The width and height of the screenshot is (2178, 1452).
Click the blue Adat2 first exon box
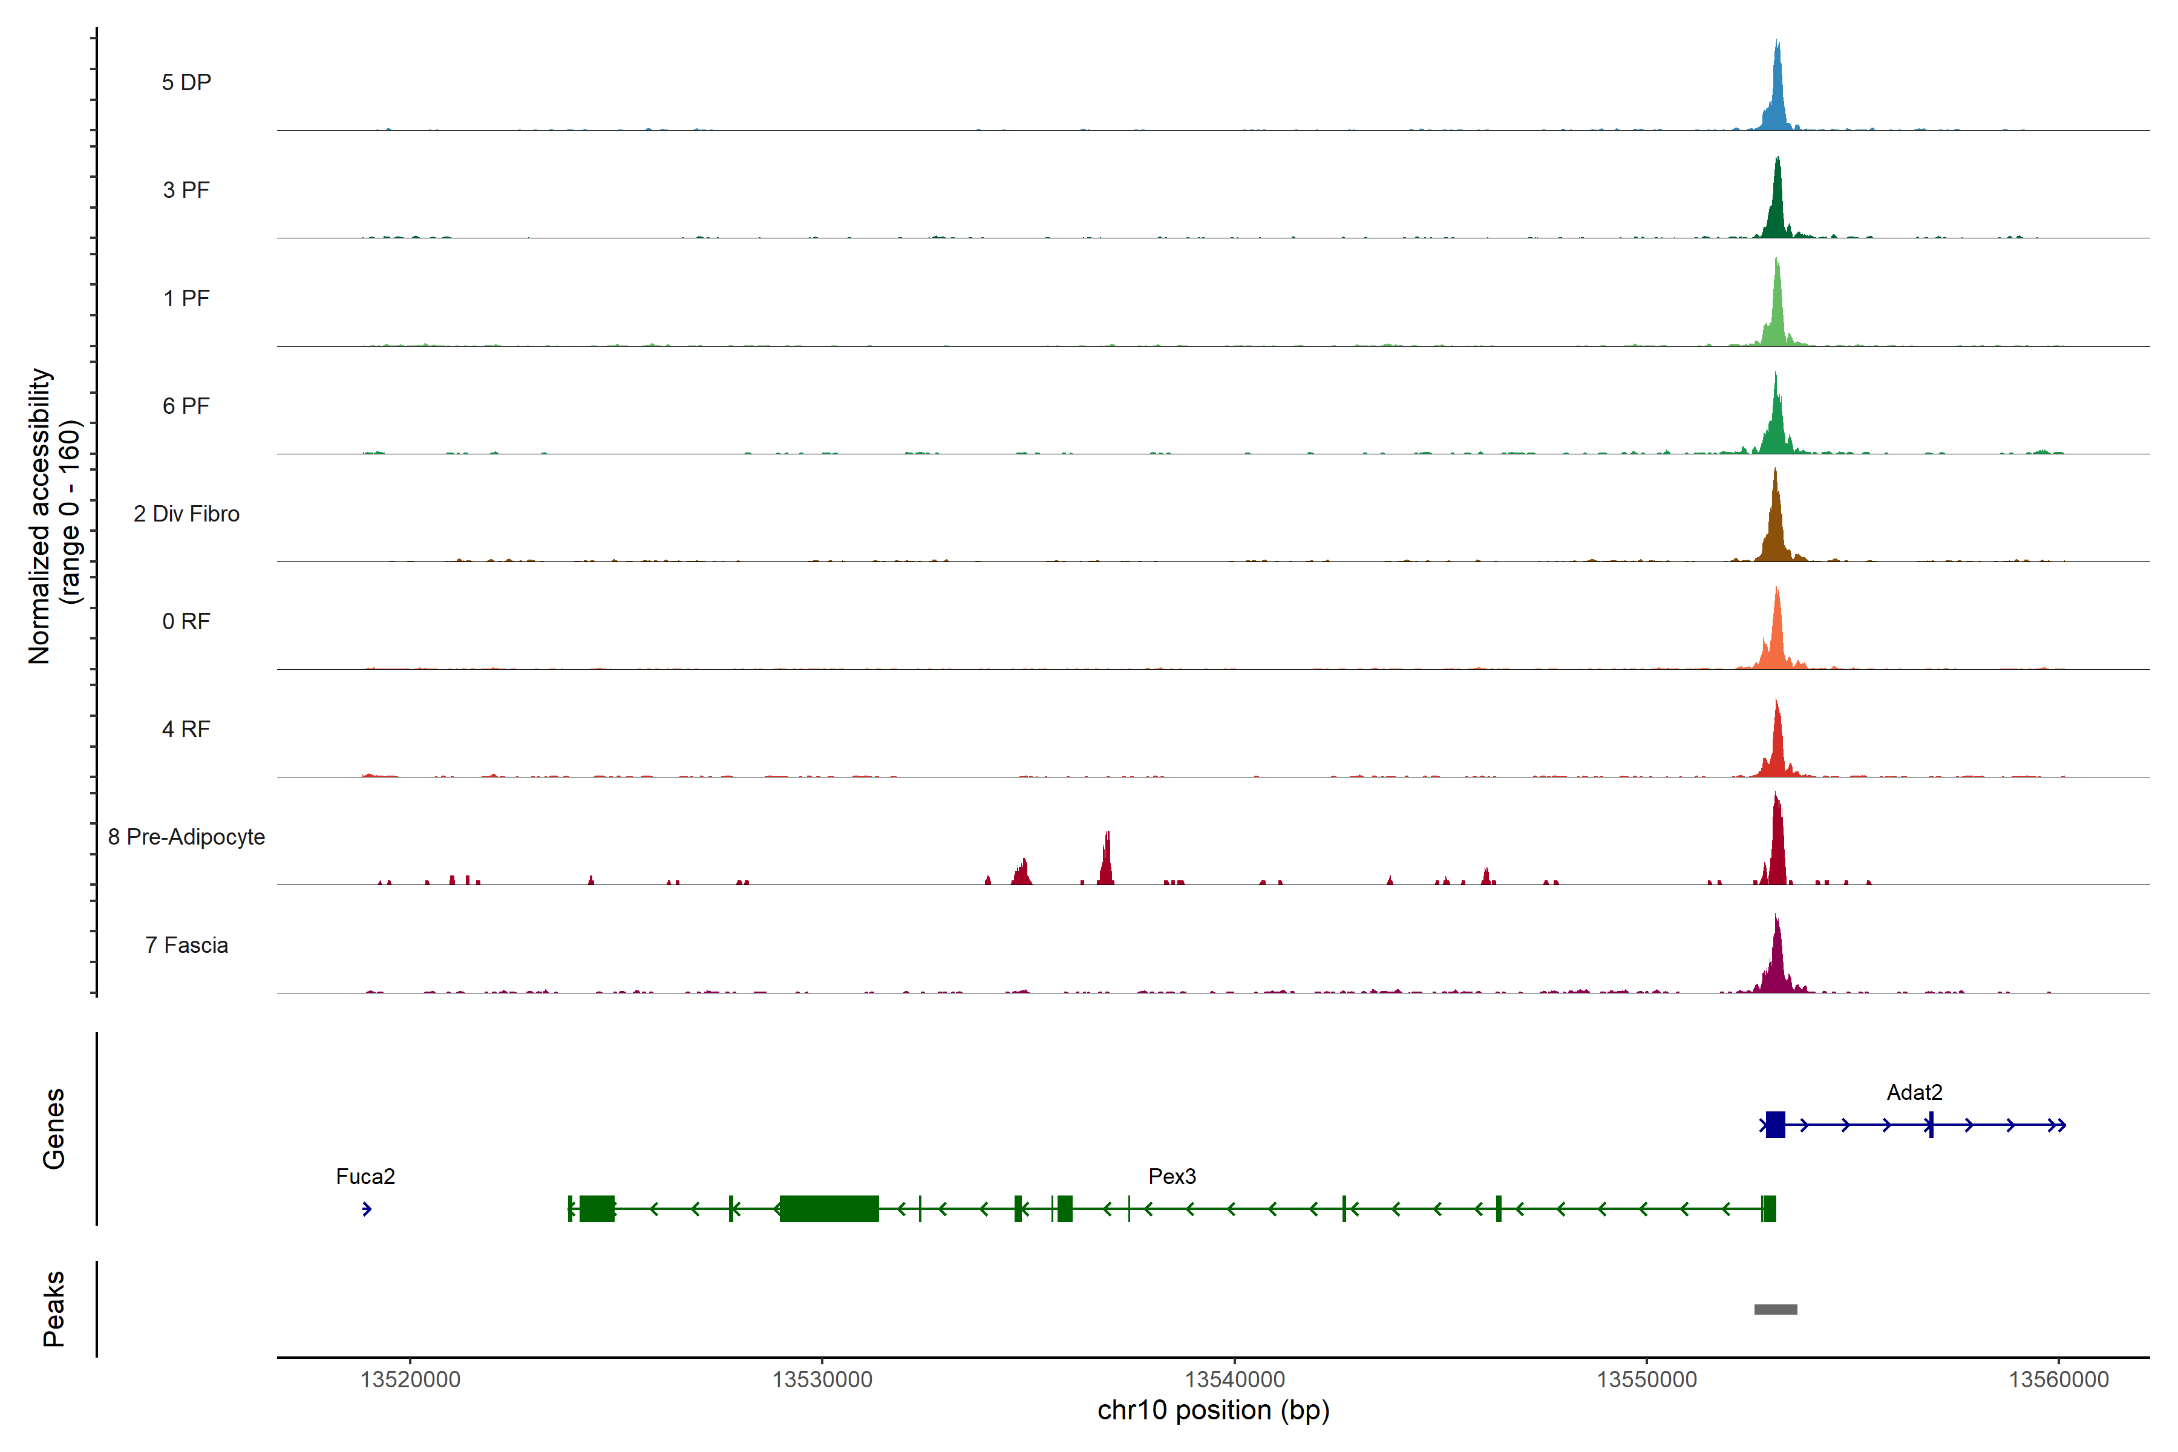[1774, 1124]
